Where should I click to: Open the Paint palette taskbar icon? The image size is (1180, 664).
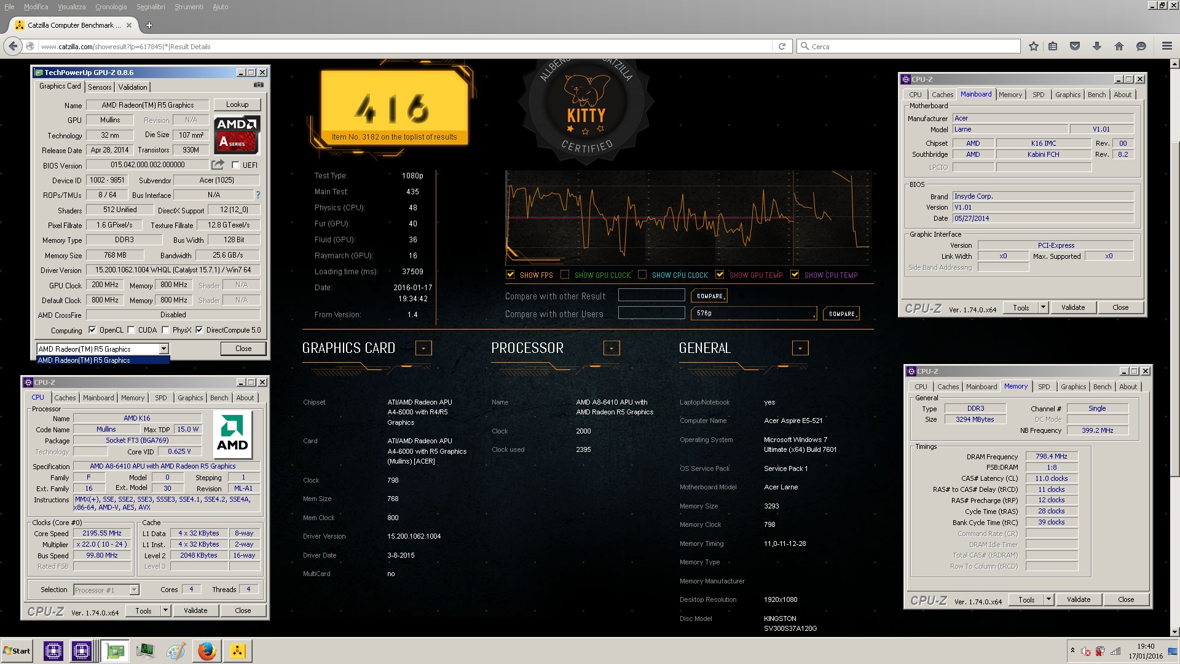(176, 650)
